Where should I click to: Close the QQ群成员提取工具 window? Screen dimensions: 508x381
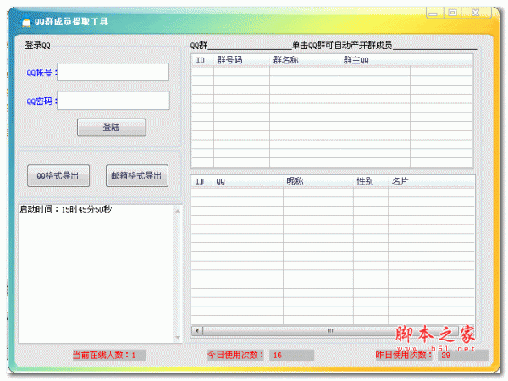476,13
